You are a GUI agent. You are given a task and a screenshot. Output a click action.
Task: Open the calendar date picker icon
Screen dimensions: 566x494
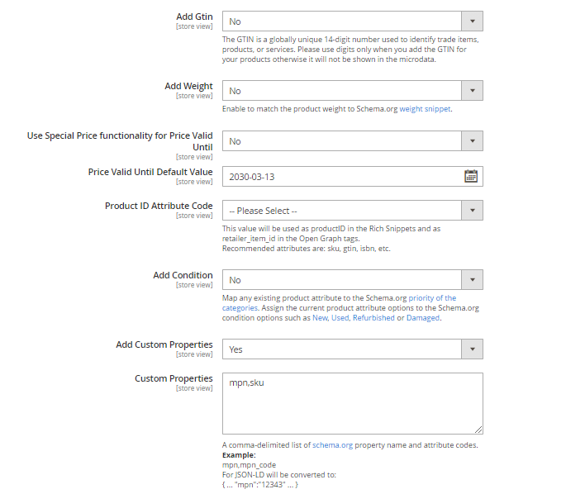coord(471,176)
